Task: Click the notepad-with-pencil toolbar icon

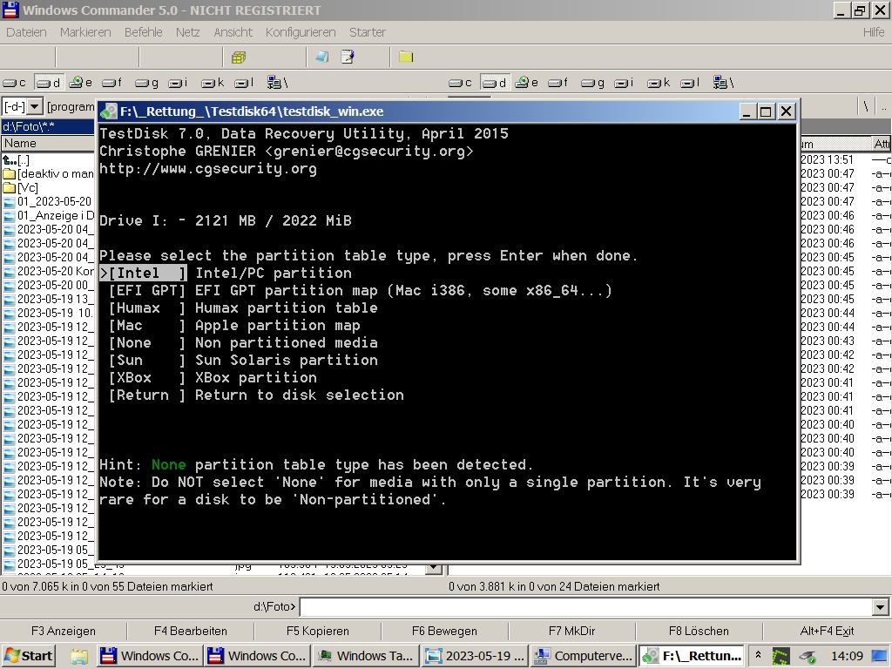Action: 347,57
